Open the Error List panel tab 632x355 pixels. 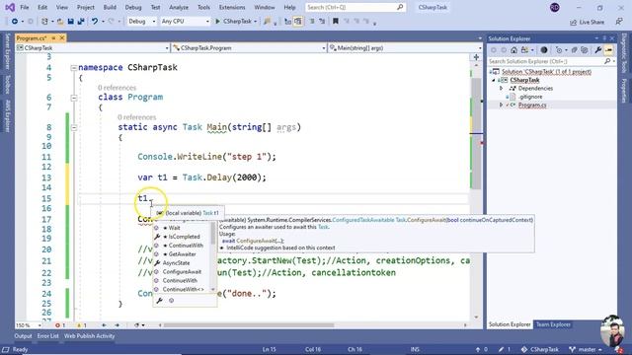click(48, 336)
